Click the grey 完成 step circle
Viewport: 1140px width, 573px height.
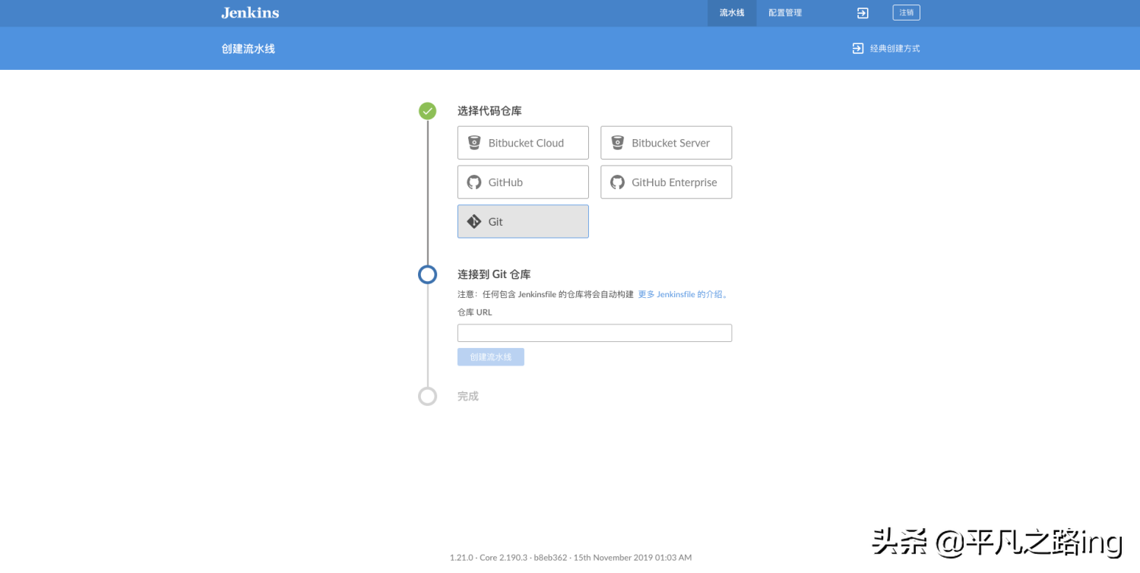[428, 396]
